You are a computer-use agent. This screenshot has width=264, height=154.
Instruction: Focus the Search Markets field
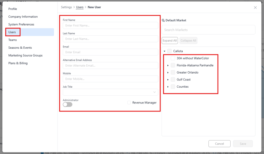click(208, 30)
